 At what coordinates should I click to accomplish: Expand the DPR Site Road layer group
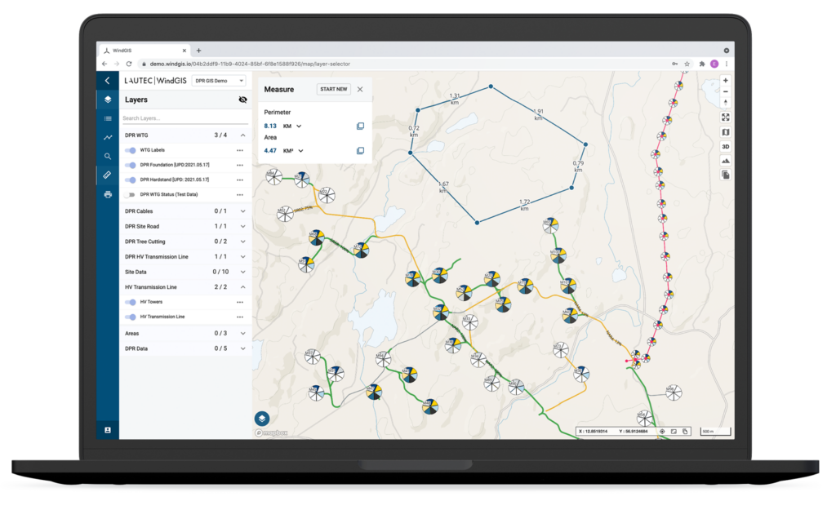coord(242,227)
